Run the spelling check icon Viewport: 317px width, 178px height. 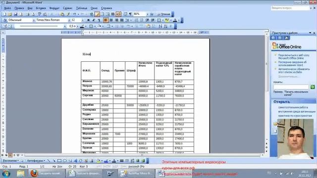pos(40,14)
